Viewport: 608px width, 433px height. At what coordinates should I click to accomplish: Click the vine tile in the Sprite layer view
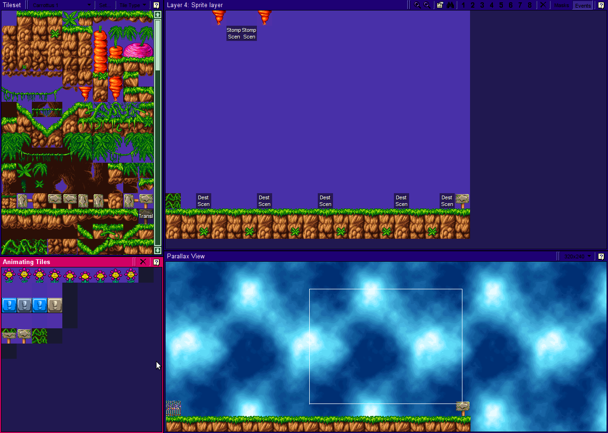(x=173, y=201)
